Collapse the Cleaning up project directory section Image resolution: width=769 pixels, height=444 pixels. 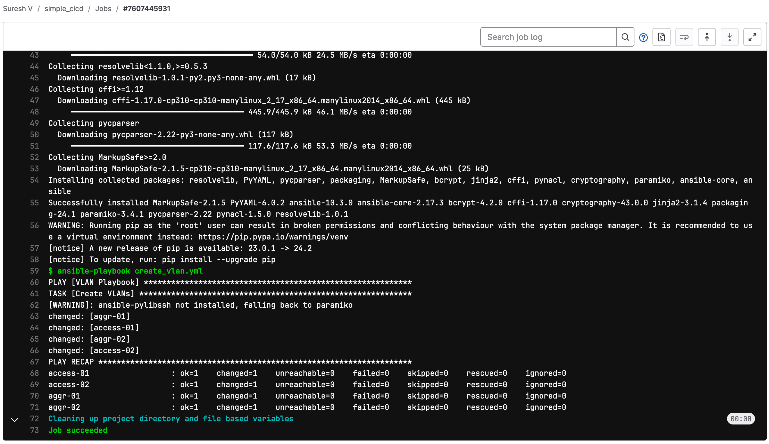coord(15,420)
